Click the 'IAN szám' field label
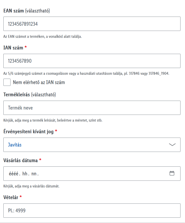The image size is (185, 223). pyautogui.click(x=13, y=48)
